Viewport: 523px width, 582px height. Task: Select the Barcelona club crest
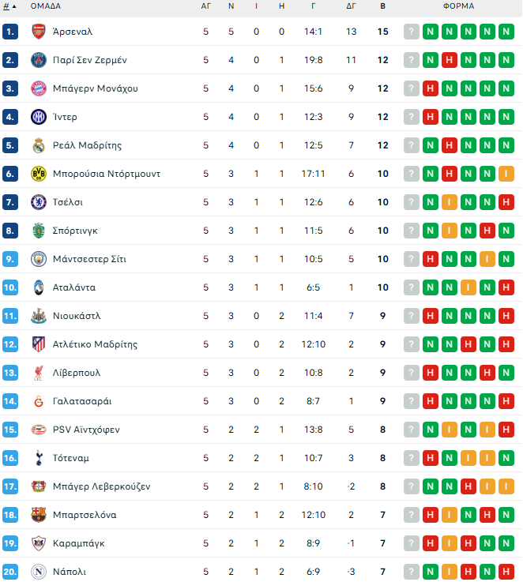click(38, 515)
